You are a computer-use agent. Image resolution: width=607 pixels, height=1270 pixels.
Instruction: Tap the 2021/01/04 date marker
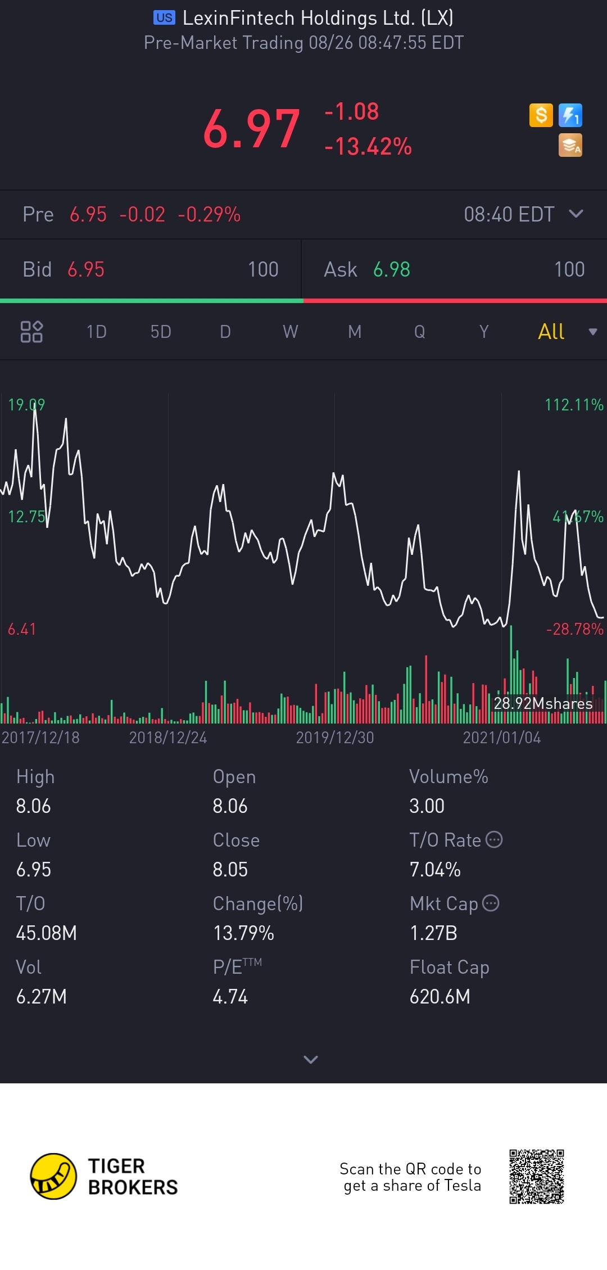[x=502, y=737]
